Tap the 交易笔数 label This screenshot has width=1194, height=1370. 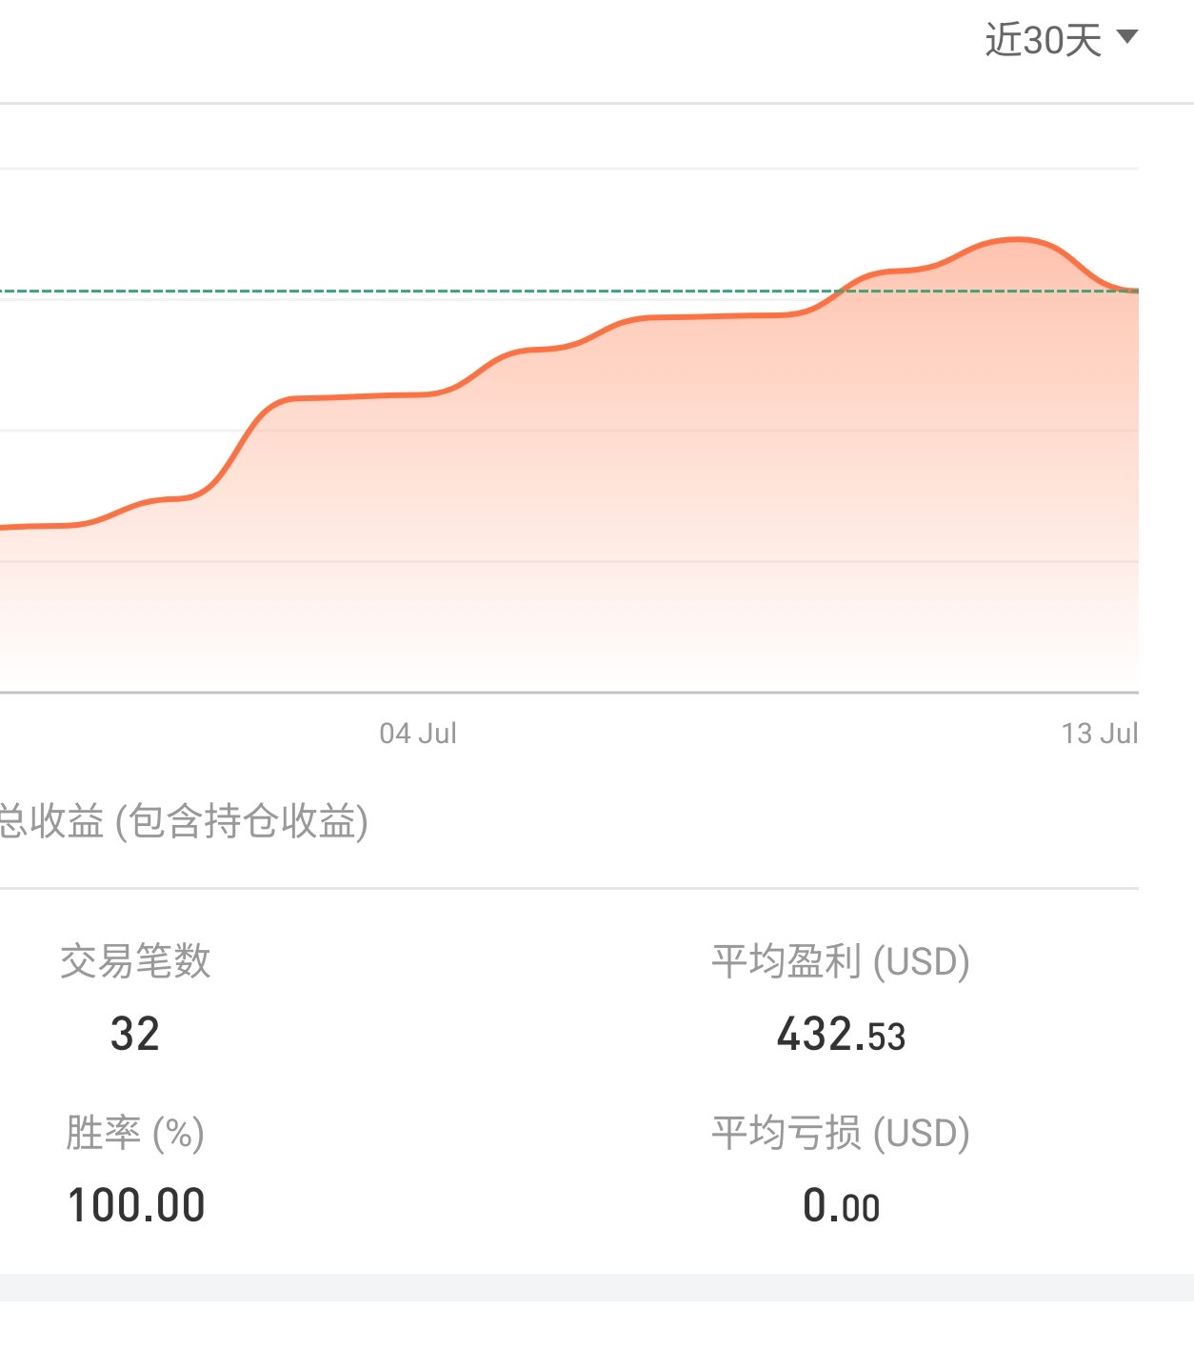point(135,961)
